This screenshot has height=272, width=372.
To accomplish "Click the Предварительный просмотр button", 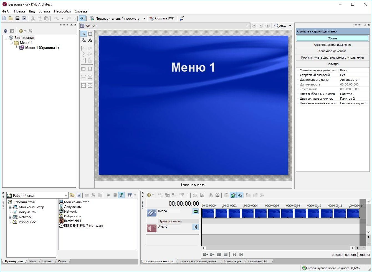I will pyautogui.click(x=115, y=18).
